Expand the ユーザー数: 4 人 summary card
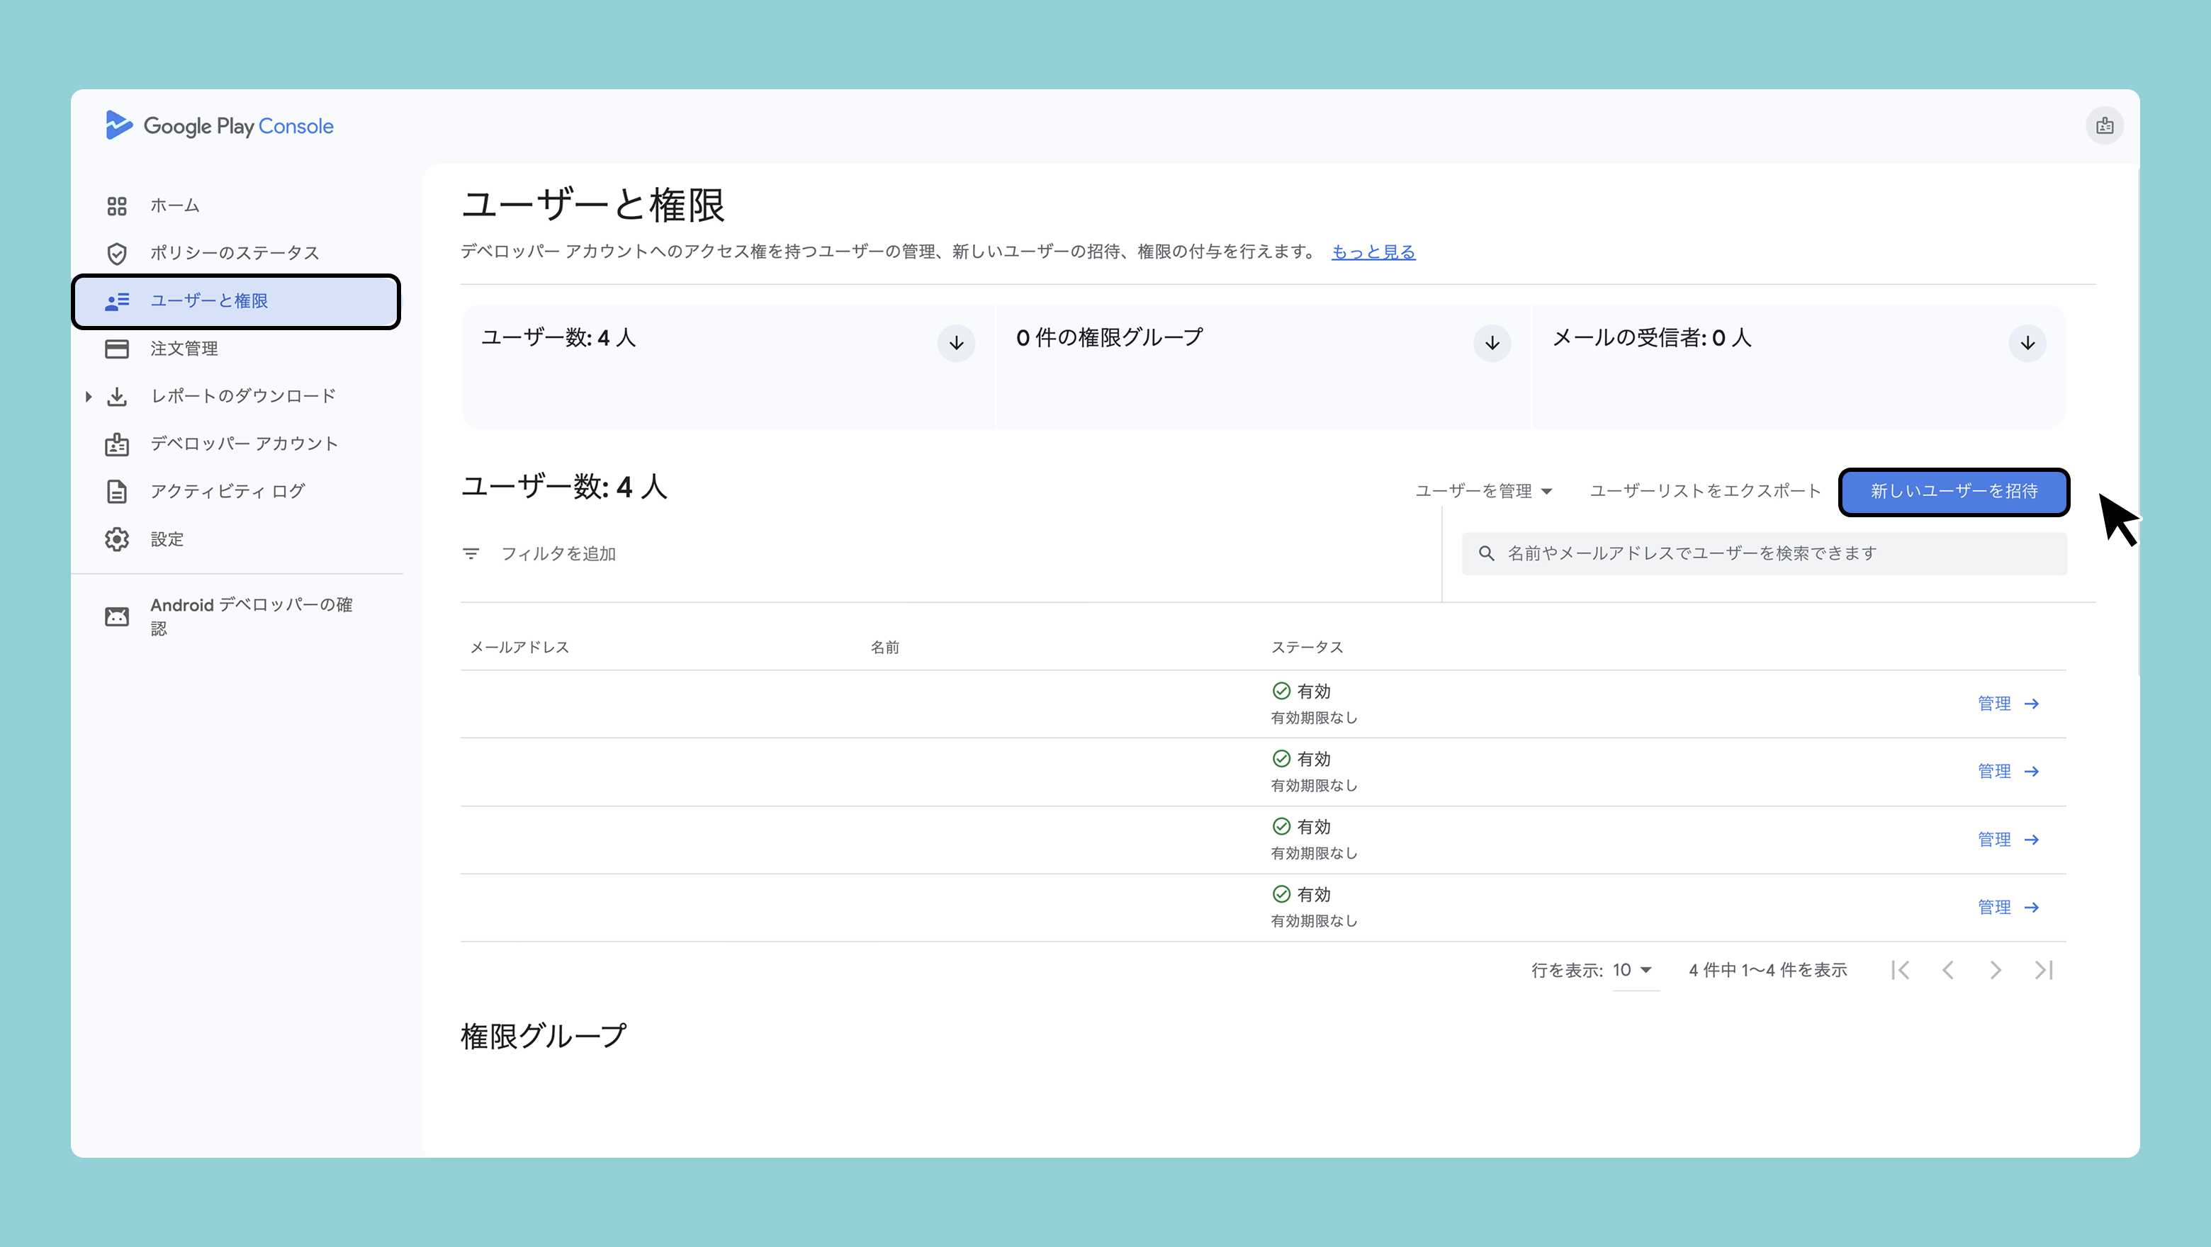 pos(955,344)
